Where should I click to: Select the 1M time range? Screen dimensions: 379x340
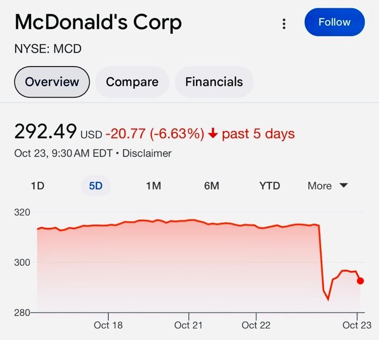pyautogui.click(x=153, y=186)
